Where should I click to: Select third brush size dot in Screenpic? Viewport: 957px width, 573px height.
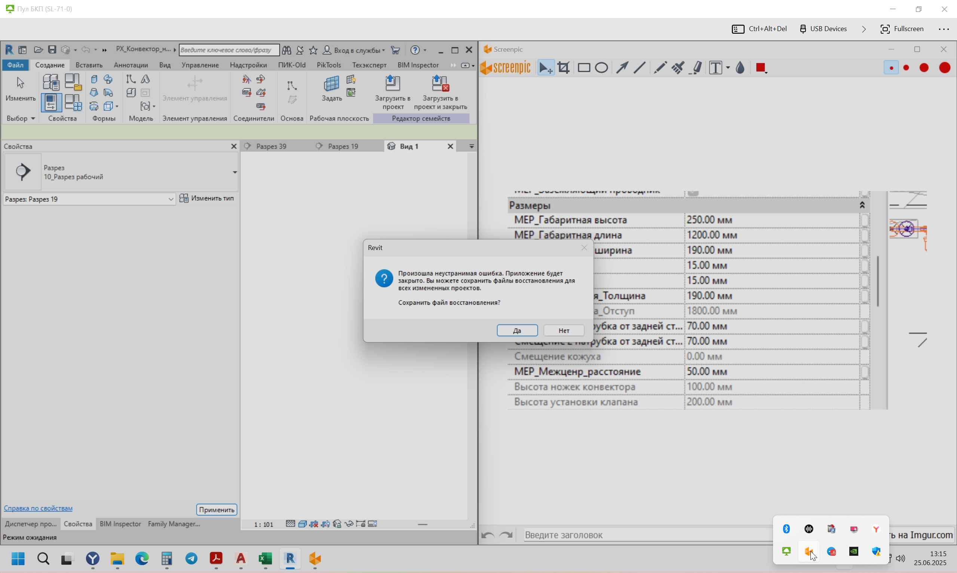tap(924, 68)
